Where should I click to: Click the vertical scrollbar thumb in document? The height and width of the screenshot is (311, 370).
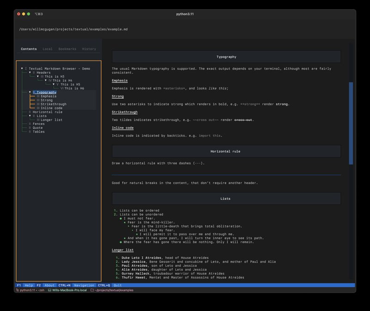pos(351,123)
